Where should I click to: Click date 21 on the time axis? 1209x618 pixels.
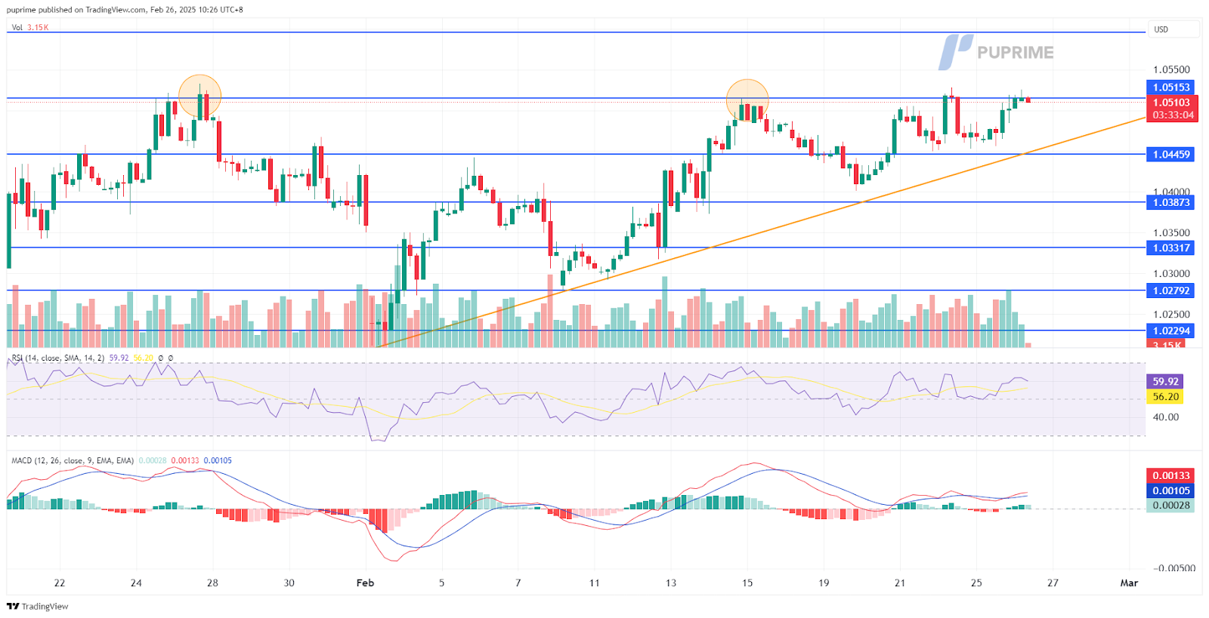900,583
